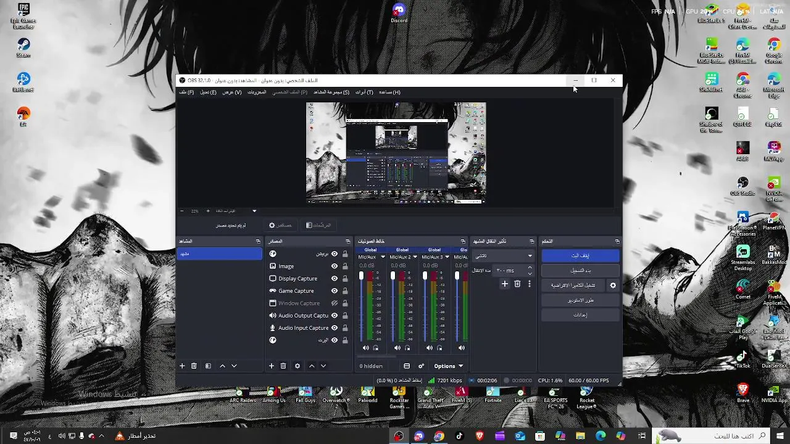This screenshot has height=444, width=790.
Task: Open scene filters icon in Scenes panel
Action: pos(208,366)
